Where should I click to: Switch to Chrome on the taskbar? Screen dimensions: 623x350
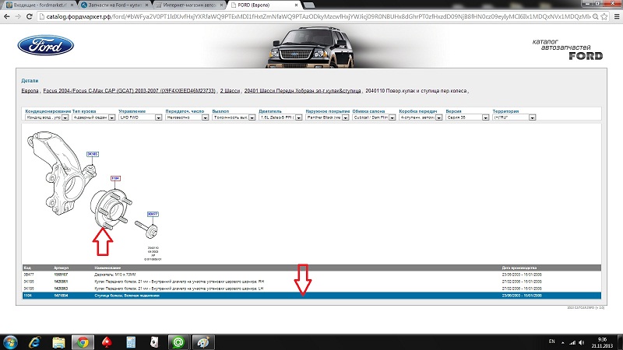pos(83,342)
